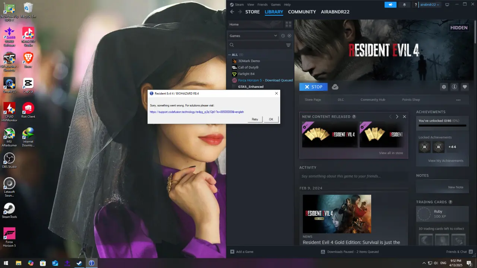Collapse the ALL games list section

tap(230, 55)
